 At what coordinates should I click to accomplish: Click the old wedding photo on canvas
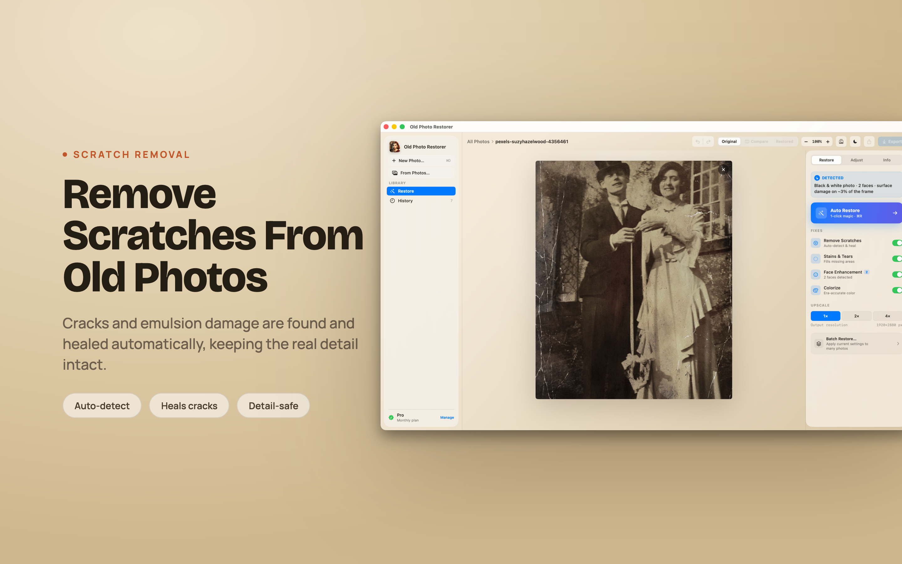point(634,280)
